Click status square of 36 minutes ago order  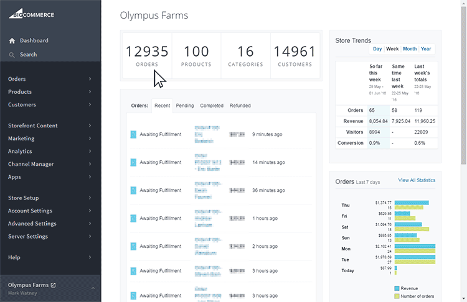(x=133, y=190)
